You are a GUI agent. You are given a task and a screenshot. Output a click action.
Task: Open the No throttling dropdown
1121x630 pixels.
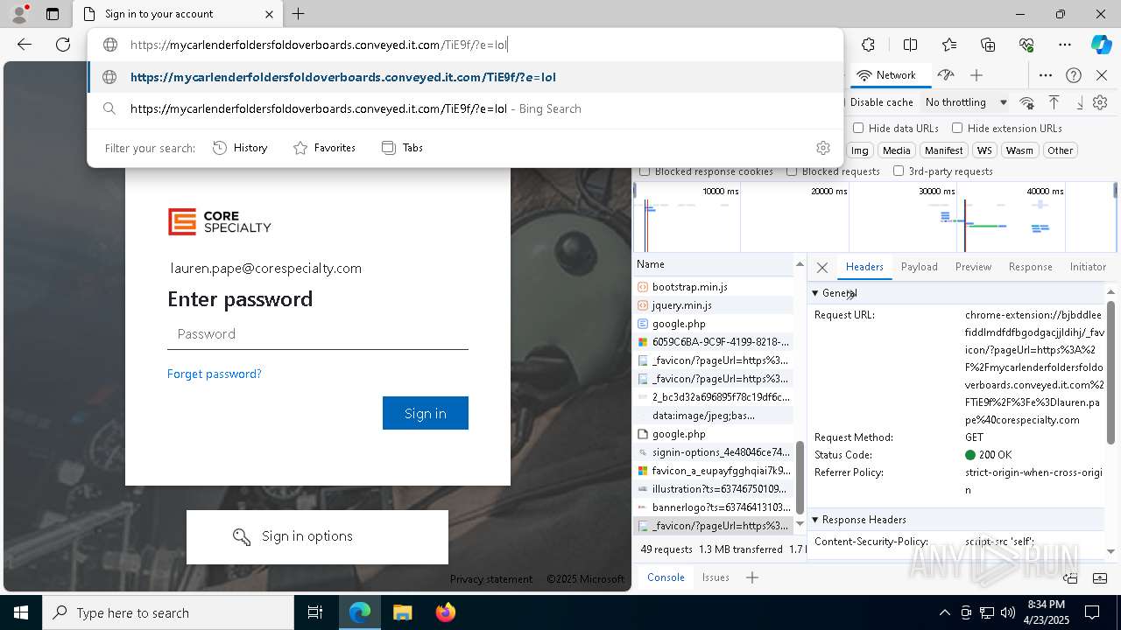[966, 102]
